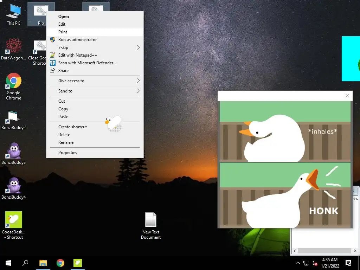Open taskbar search magnifier

(25, 263)
